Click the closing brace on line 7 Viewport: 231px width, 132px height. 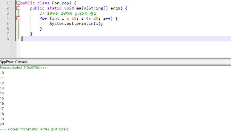31,34
